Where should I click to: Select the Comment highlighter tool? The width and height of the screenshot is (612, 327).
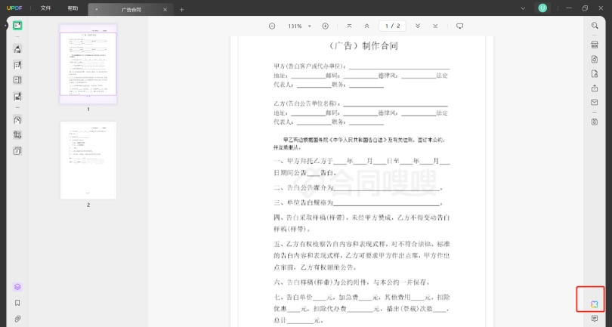[x=17, y=49]
